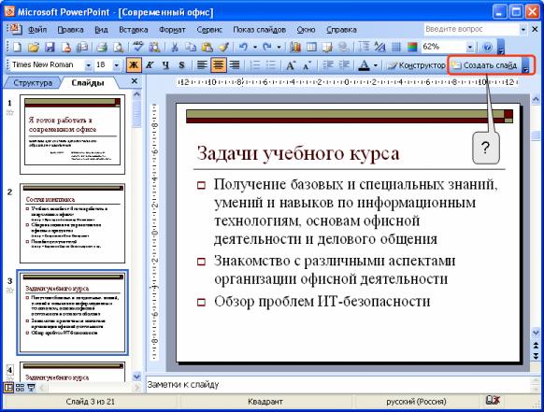Open the Times New Roman font dropdown
The height and width of the screenshot is (412, 544).
click(x=89, y=65)
